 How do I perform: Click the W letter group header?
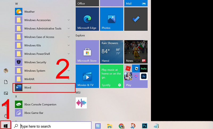coord(17,4)
